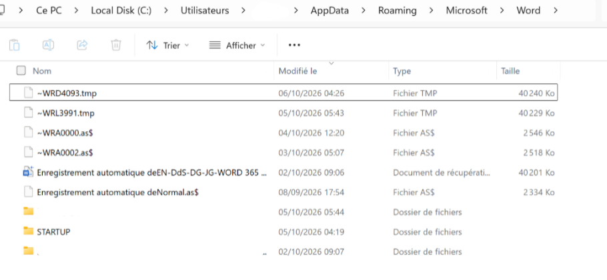Navigate to AppData in the breadcrumb
607x280 pixels.
330,11
